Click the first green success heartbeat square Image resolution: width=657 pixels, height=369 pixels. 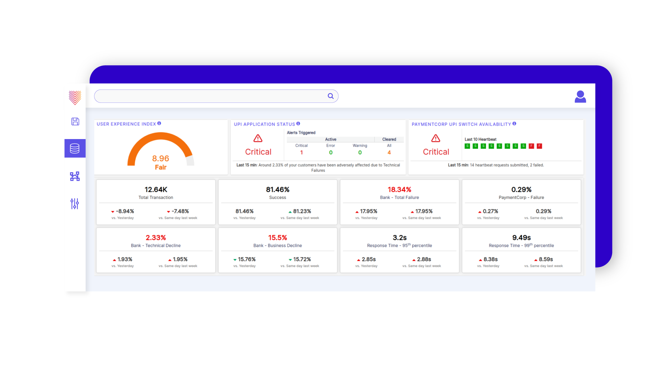[x=467, y=146]
